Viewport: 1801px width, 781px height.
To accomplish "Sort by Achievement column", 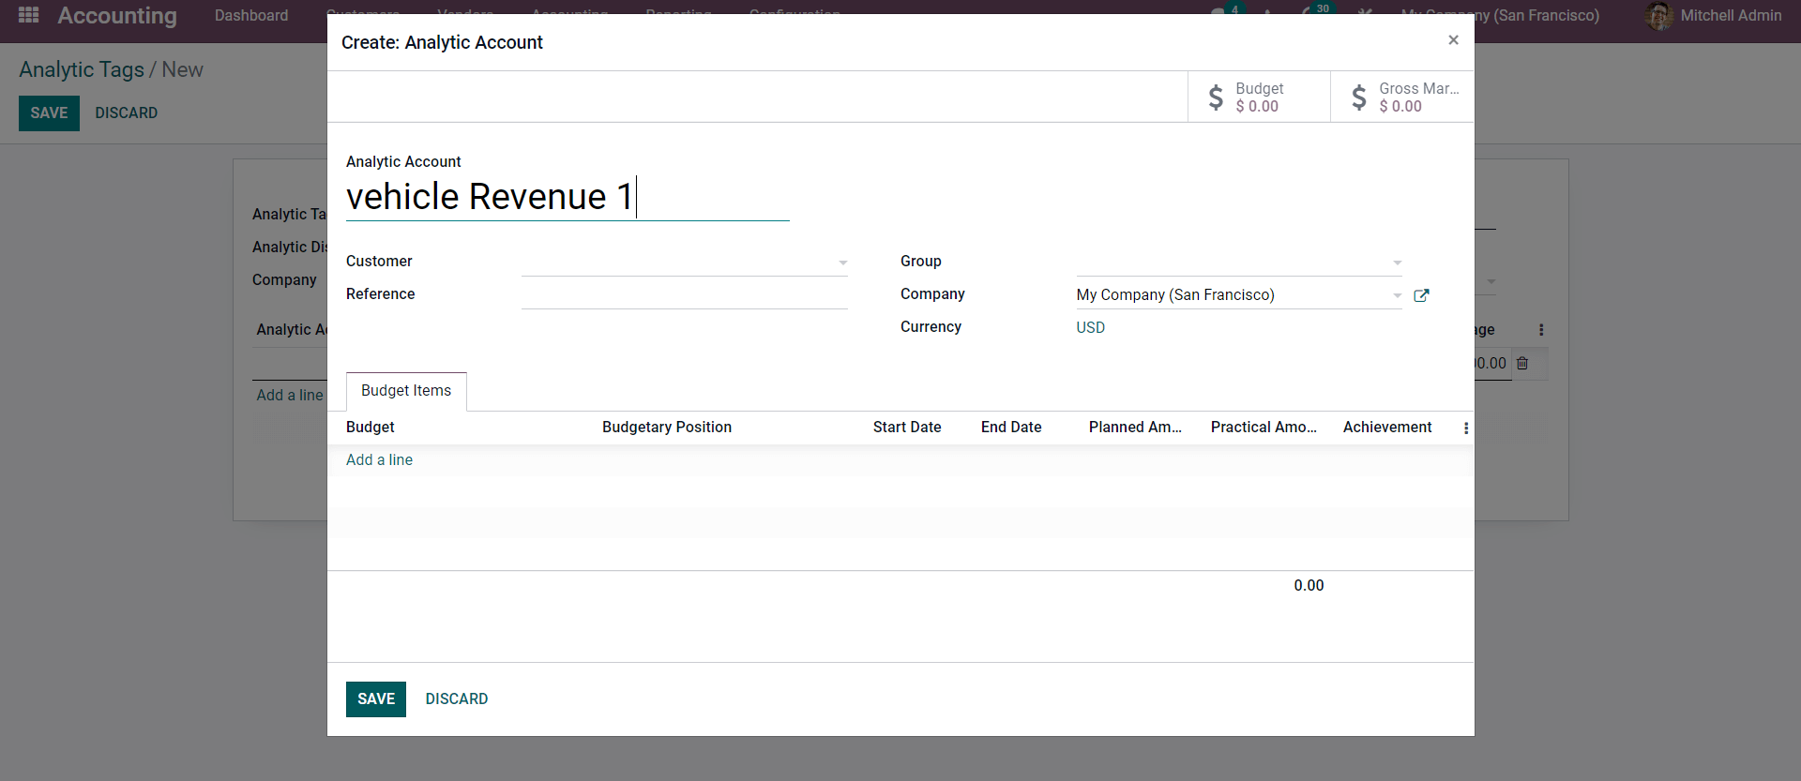I will [x=1387, y=428].
